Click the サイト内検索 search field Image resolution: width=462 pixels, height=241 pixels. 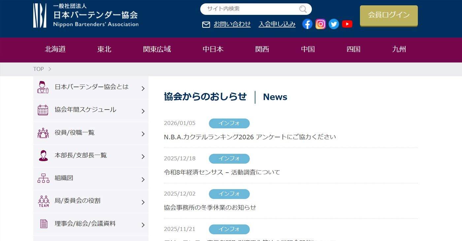tap(251, 9)
